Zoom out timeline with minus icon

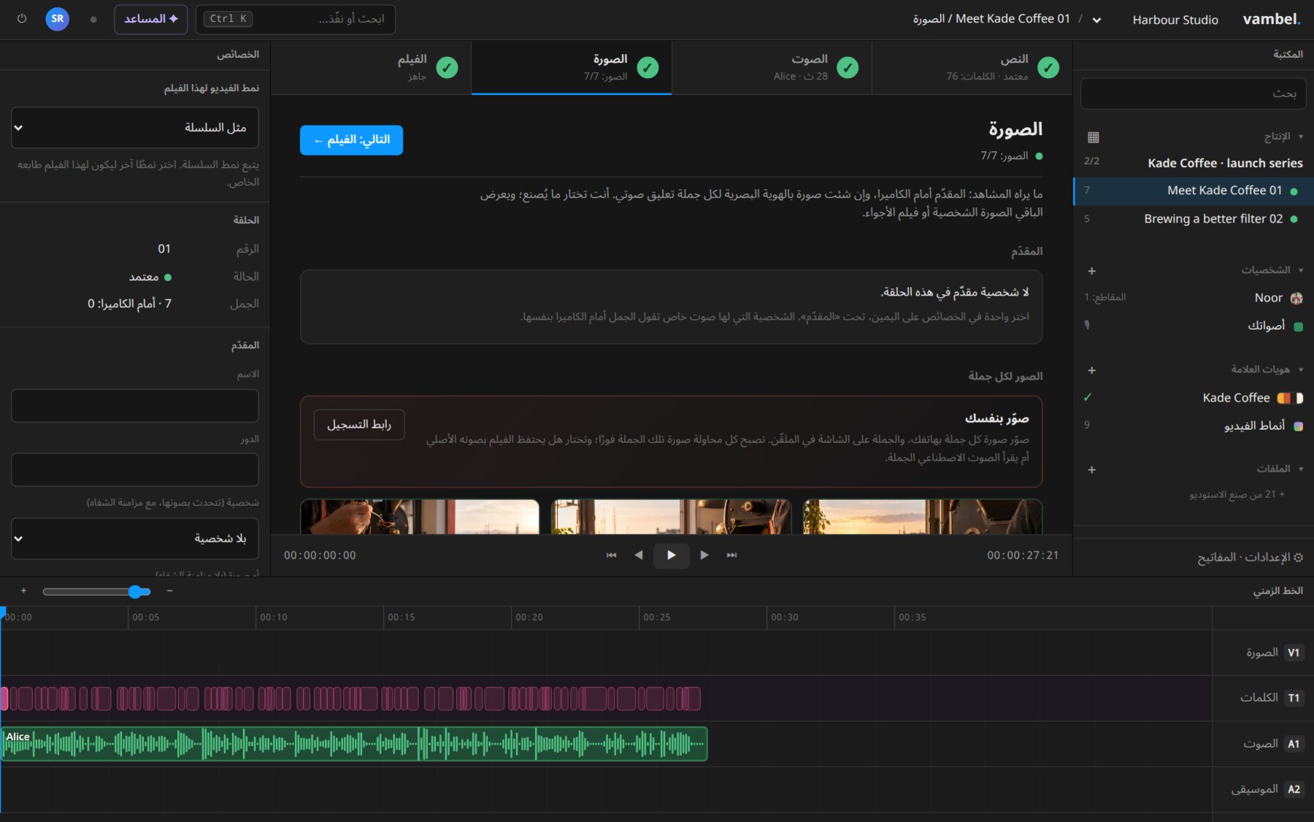[x=169, y=591]
